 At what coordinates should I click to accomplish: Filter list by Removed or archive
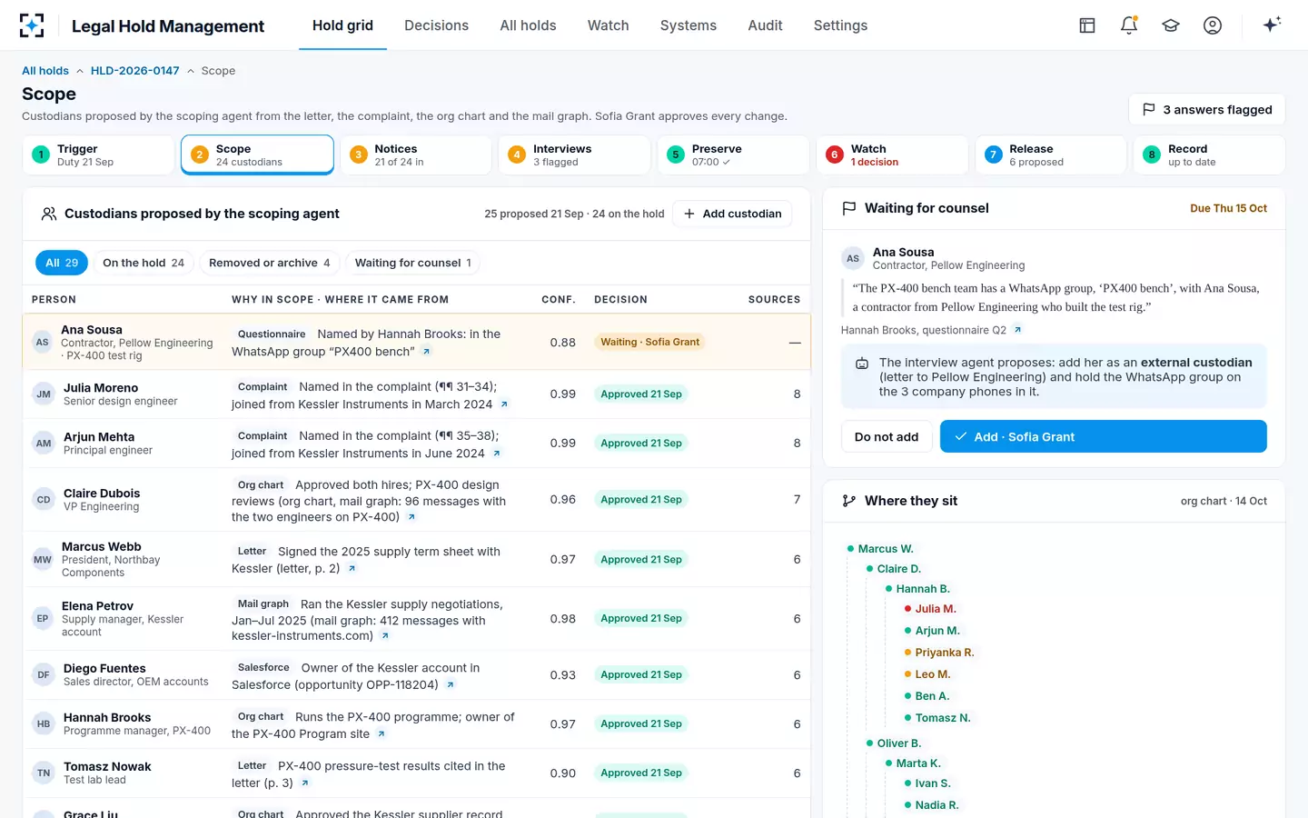270,263
